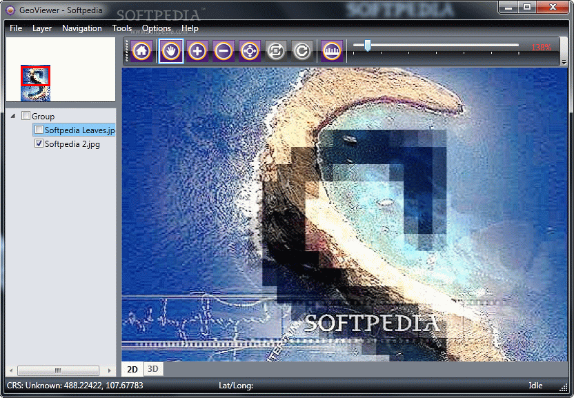Click the CRS: Unknown coordinates status text
This screenshot has height=398, width=574.
tap(75, 385)
